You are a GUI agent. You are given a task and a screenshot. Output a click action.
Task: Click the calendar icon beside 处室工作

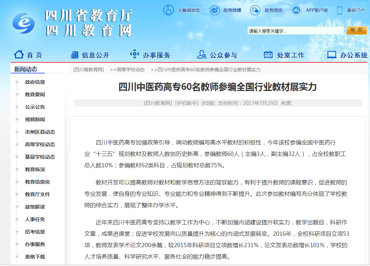click(x=268, y=55)
